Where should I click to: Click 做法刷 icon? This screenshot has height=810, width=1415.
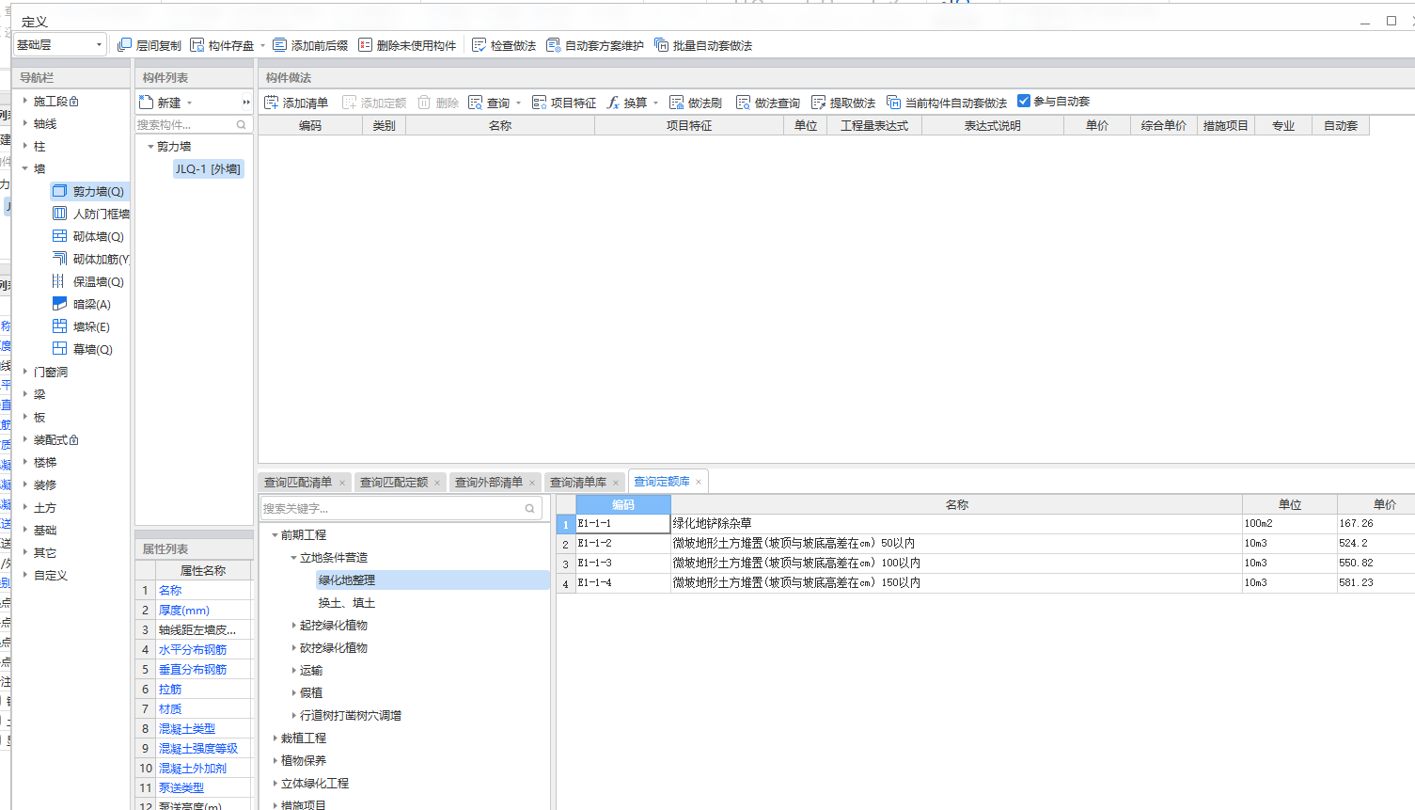tap(676, 103)
